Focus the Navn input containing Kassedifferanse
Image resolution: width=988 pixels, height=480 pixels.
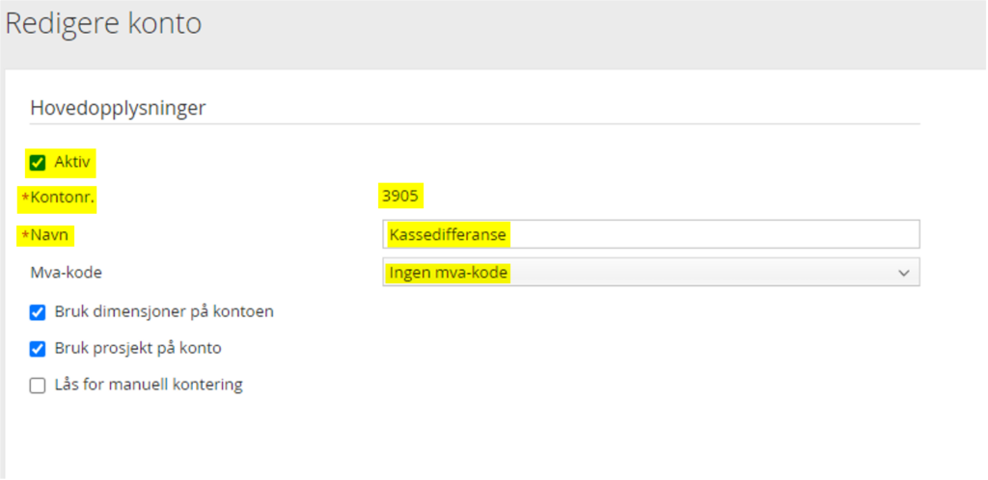tap(650, 234)
